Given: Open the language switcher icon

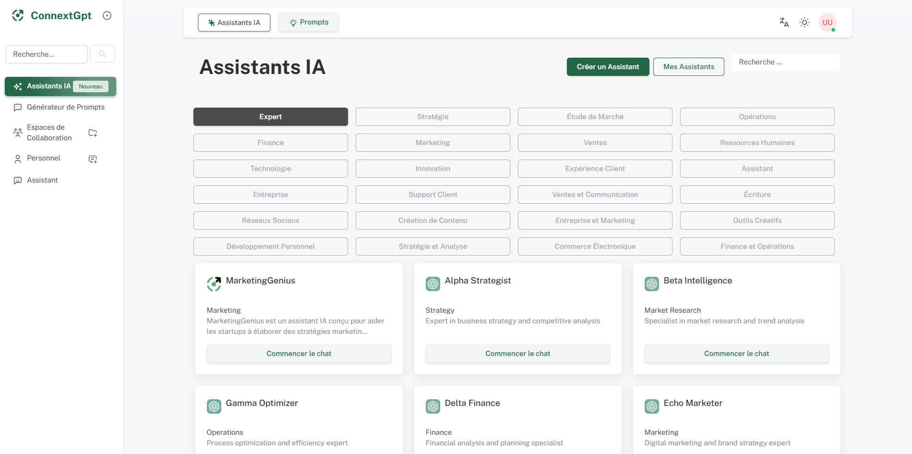Looking at the screenshot, I should click(784, 22).
